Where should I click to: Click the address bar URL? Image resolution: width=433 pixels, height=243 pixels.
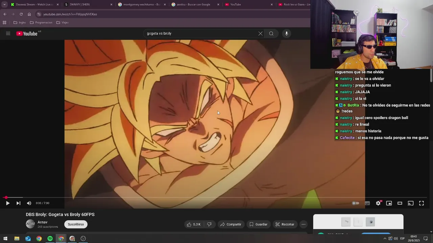pos(70,14)
